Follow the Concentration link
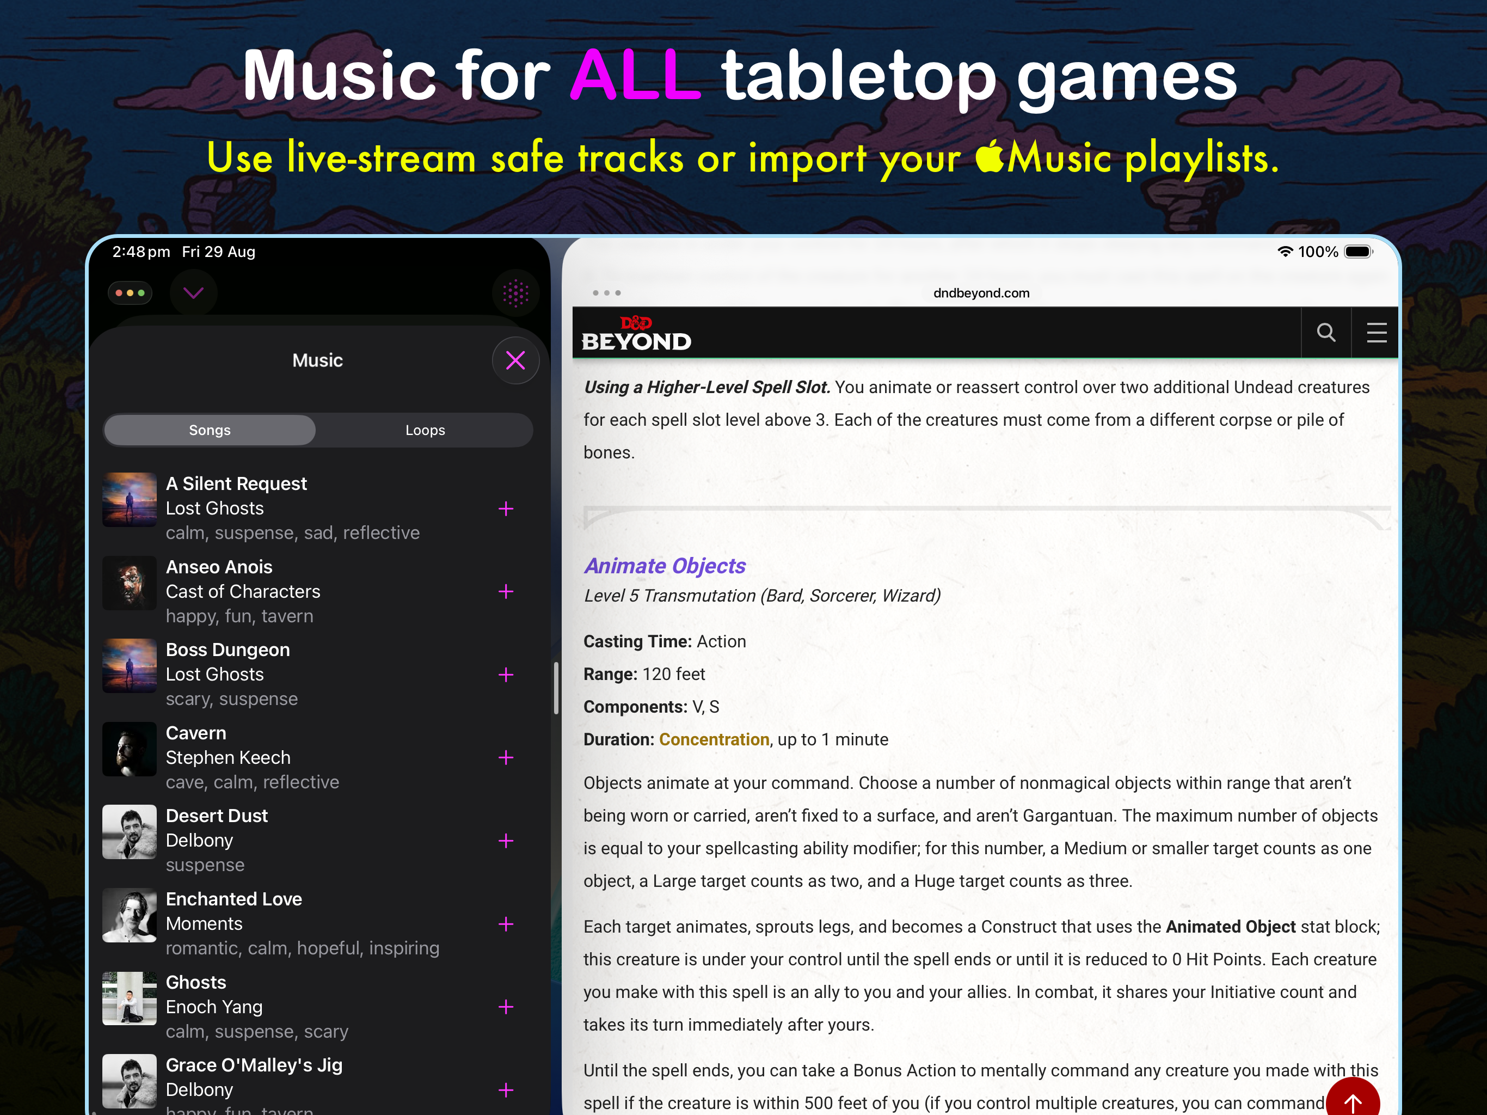This screenshot has height=1115, width=1487. point(714,740)
